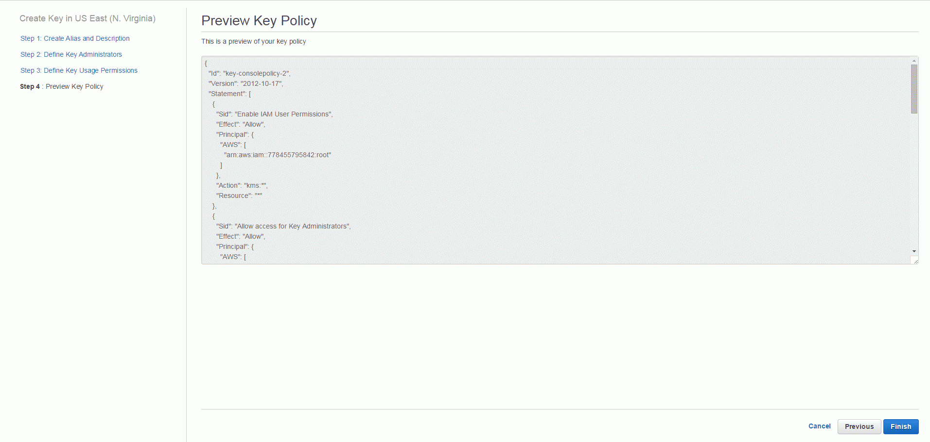Click the scrollbar track below the thumb

914,180
